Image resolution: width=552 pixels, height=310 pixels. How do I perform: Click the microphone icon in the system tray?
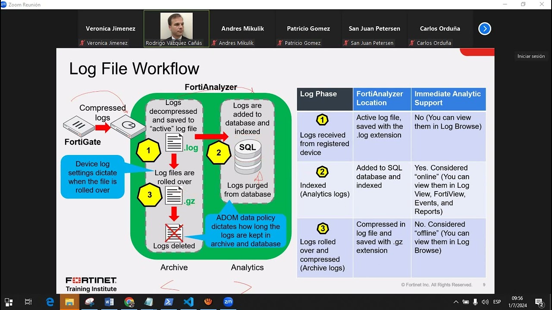pyautogui.click(x=475, y=302)
